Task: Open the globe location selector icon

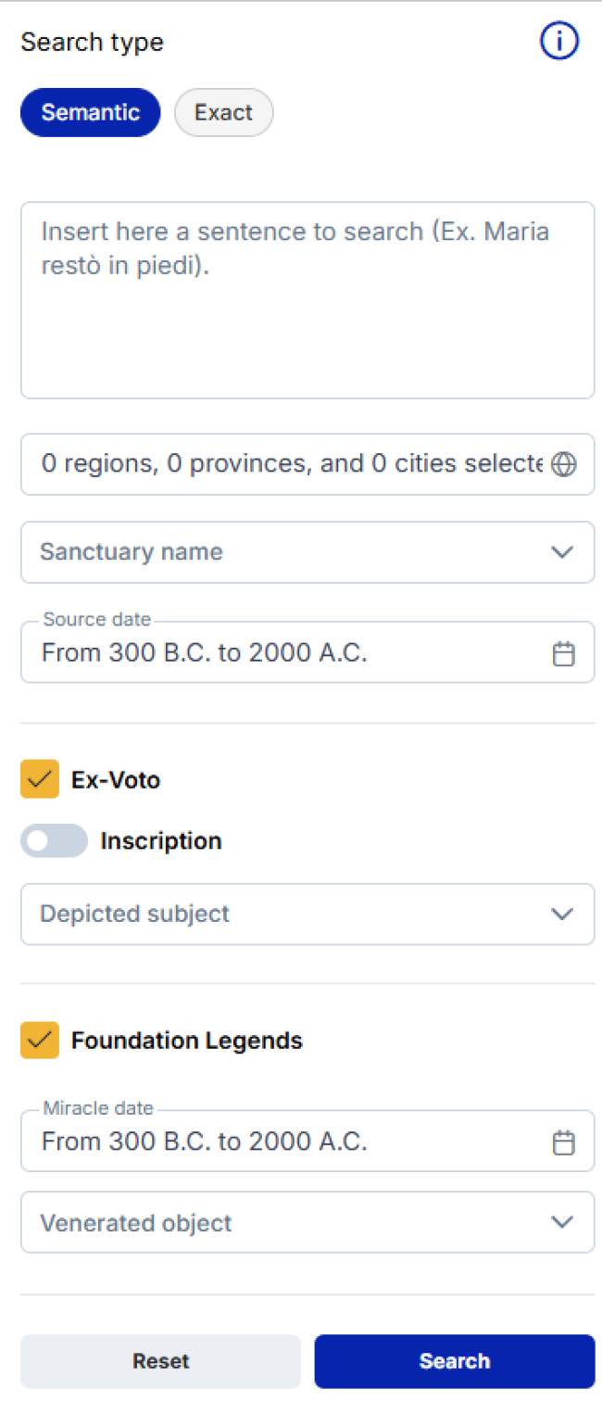Action: [x=563, y=464]
